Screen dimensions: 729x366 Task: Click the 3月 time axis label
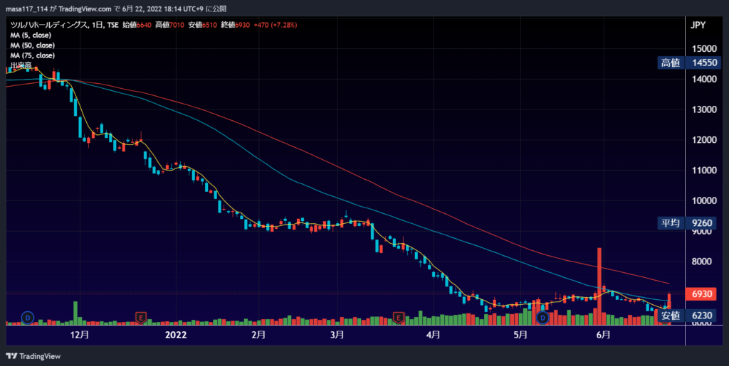point(338,335)
